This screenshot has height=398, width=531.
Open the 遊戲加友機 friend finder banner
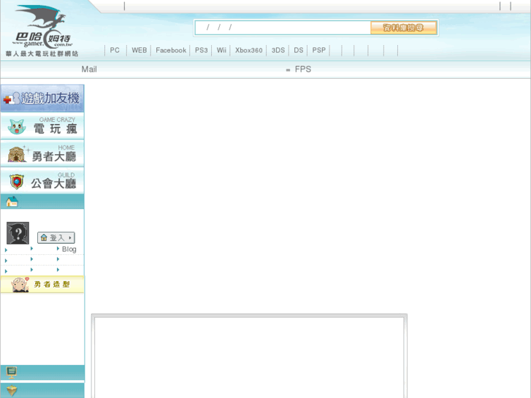[x=42, y=98]
